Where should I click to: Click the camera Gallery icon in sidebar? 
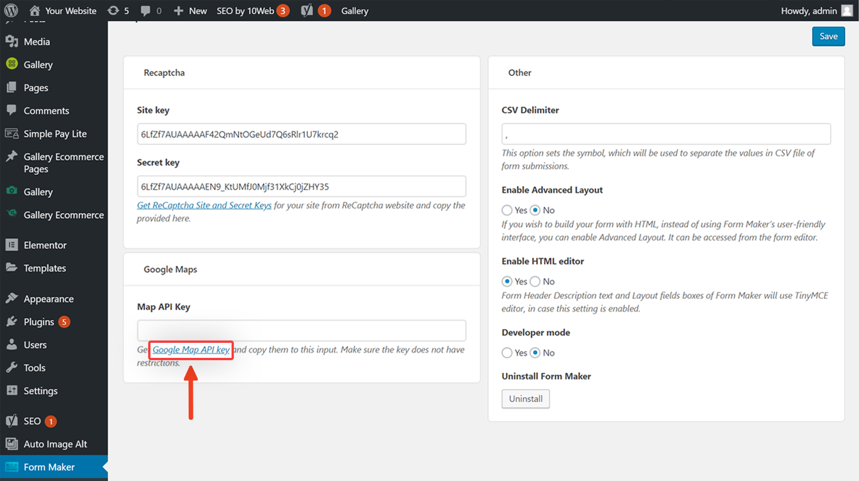coord(12,191)
